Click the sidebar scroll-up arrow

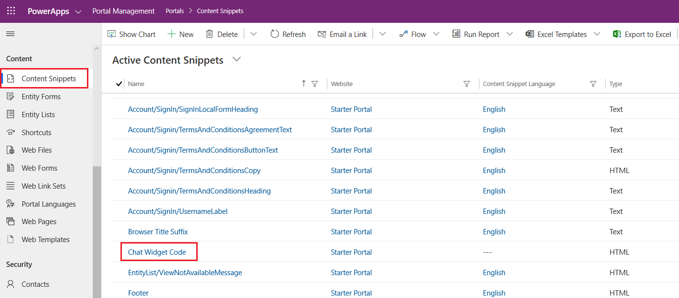(x=97, y=49)
